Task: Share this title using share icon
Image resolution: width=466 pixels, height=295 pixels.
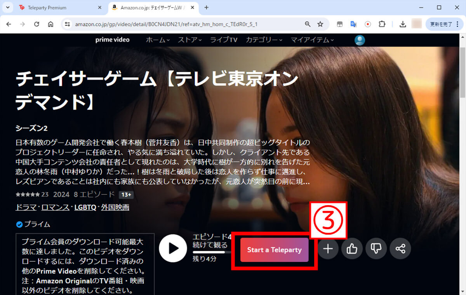Action: (x=400, y=249)
